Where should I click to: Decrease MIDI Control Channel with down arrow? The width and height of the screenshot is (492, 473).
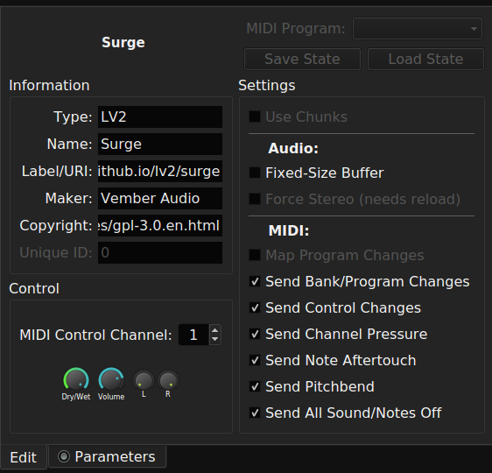coord(215,339)
